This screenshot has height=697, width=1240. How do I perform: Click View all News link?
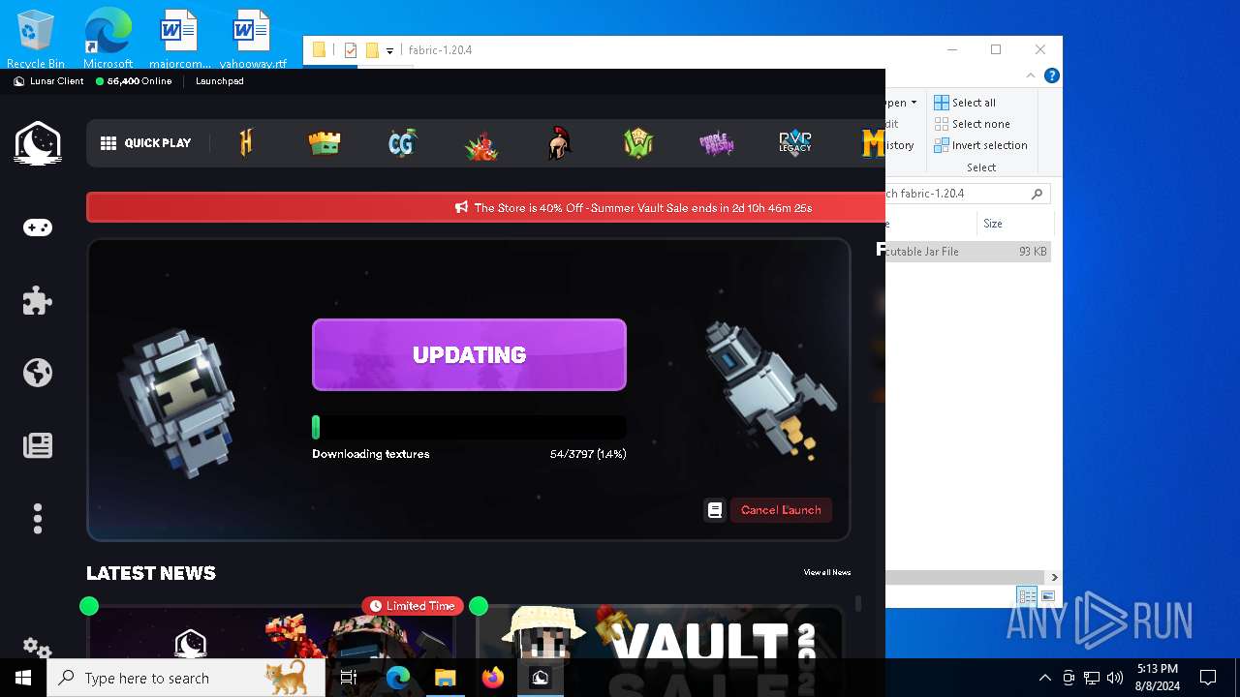pyautogui.click(x=826, y=572)
